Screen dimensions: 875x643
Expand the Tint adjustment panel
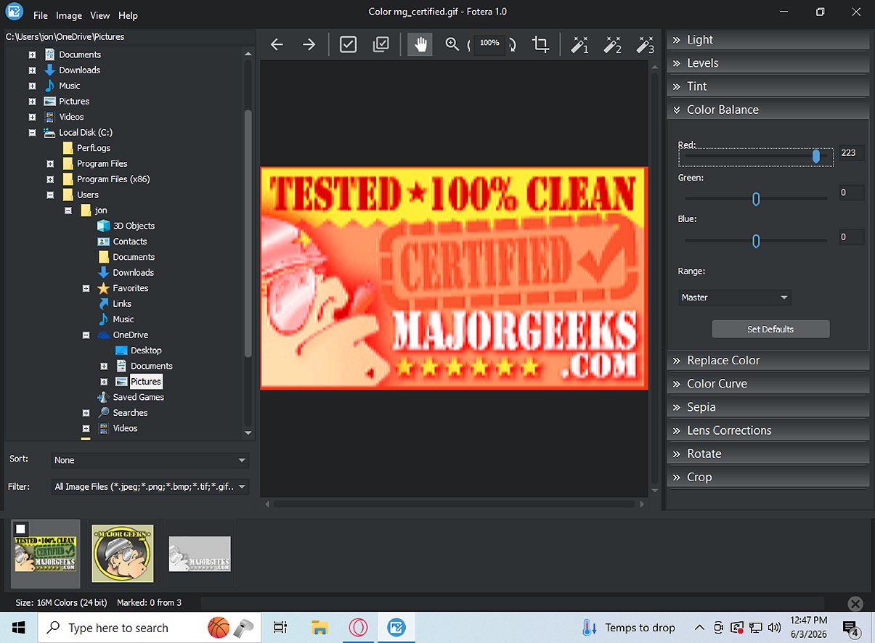tap(768, 86)
